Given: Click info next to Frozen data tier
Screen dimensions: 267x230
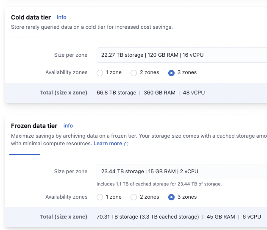Looking at the screenshot, I should 68,126.
